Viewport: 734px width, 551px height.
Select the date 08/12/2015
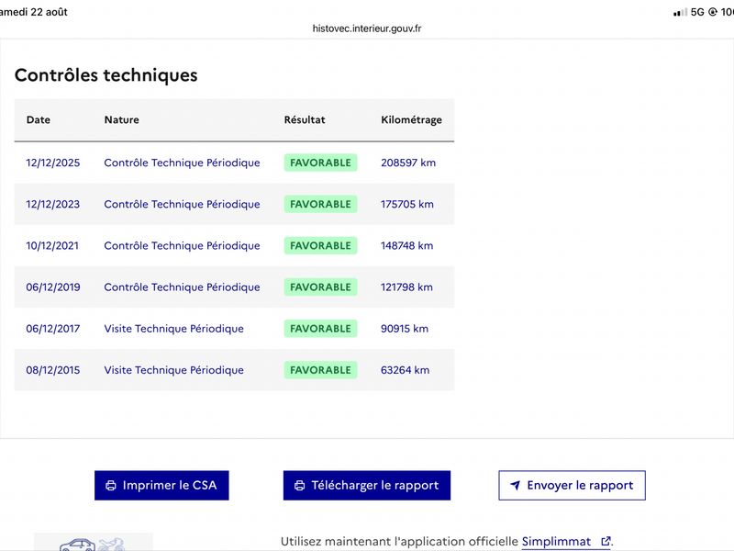tap(53, 370)
